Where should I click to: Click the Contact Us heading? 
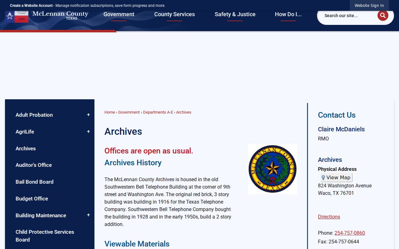click(x=337, y=115)
